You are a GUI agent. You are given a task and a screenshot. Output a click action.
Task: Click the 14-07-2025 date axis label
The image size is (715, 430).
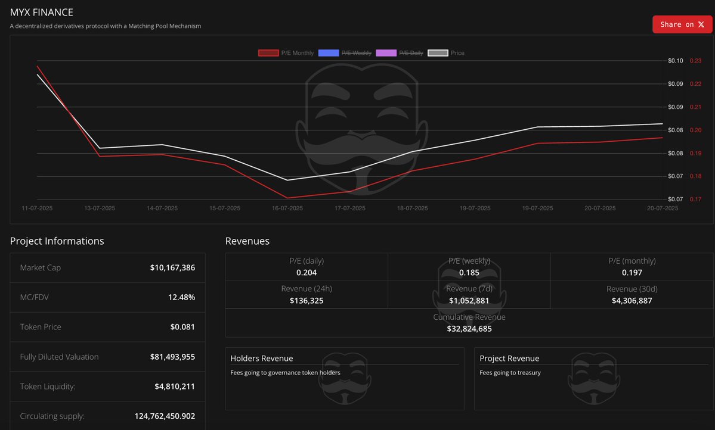(162, 208)
